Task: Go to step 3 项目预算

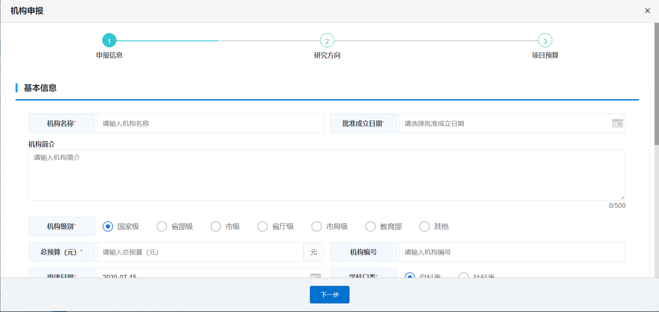Action: [545, 41]
